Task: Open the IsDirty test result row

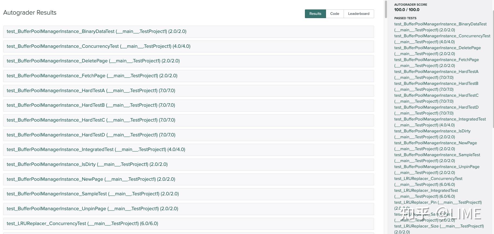Action: pos(189,165)
